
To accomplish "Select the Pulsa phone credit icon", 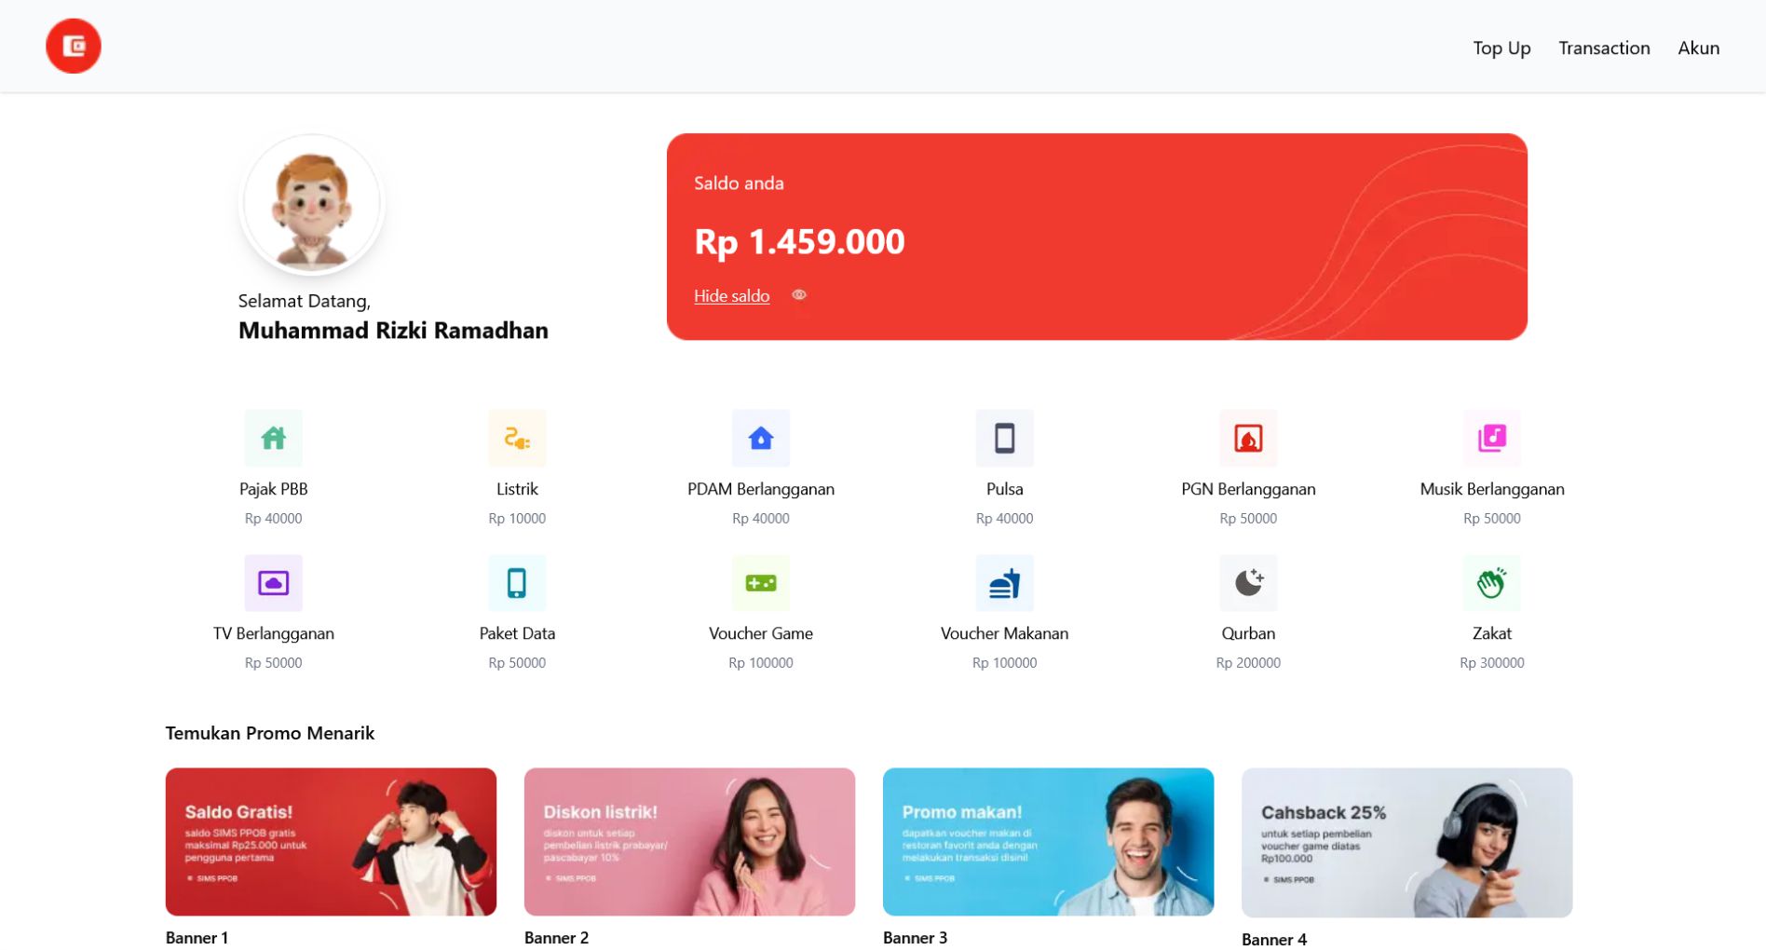I will click(x=1004, y=438).
